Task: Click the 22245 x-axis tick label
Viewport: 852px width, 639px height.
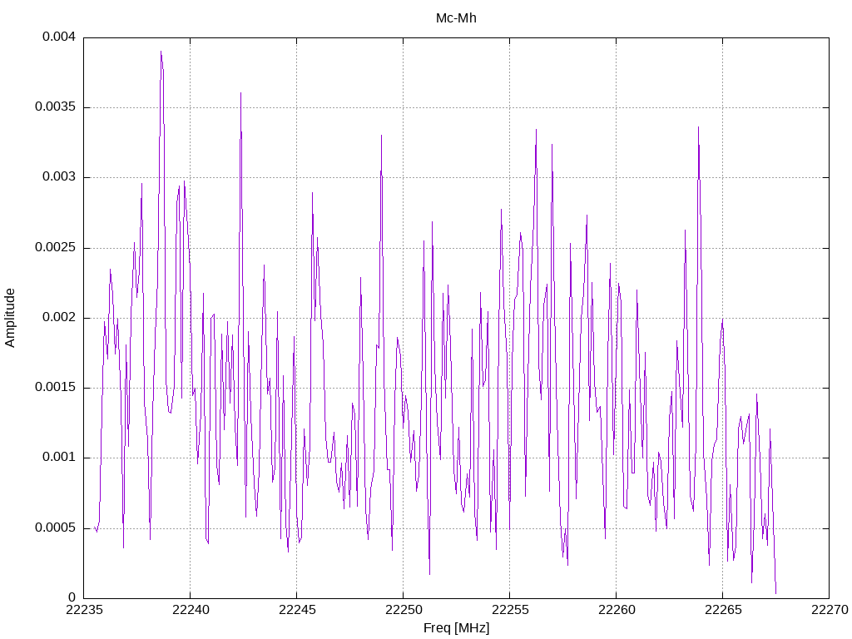Action: [x=297, y=610]
